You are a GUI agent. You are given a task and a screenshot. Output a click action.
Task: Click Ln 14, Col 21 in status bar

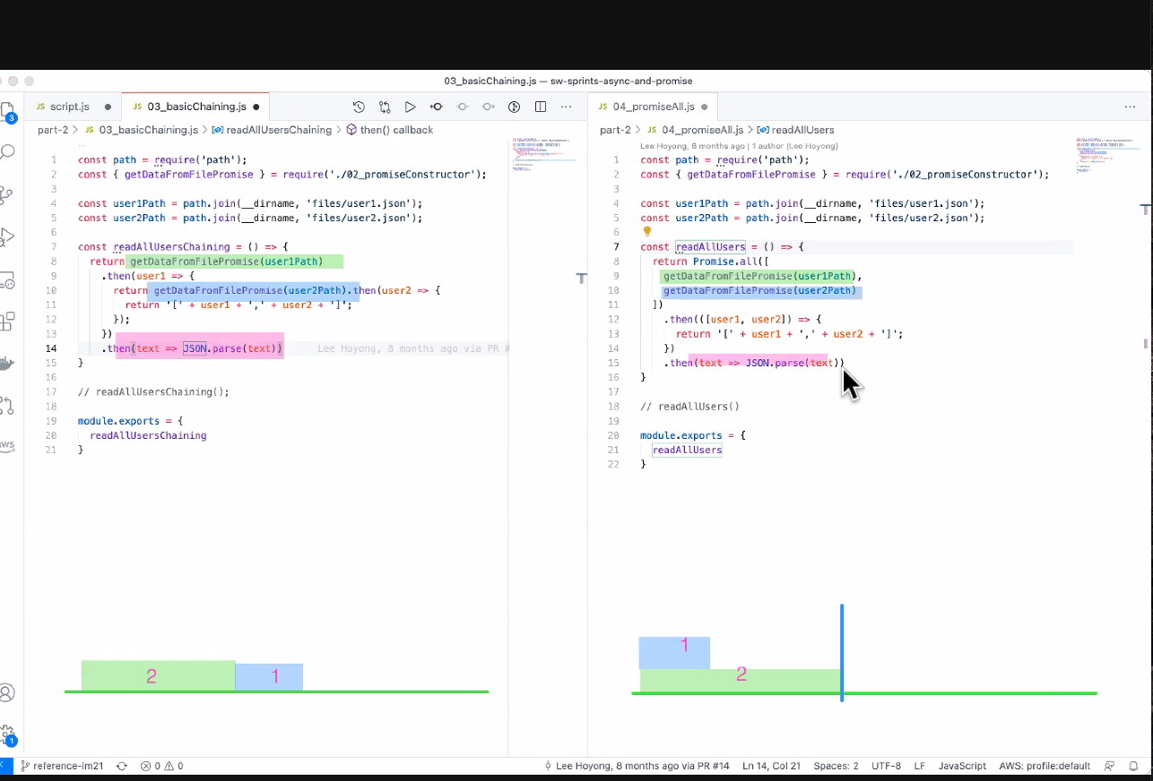click(772, 766)
